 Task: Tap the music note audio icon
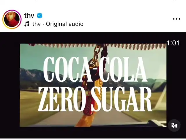click(27, 24)
